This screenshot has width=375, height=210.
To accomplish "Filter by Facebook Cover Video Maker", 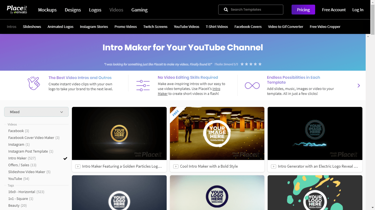I will click(34, 138).
